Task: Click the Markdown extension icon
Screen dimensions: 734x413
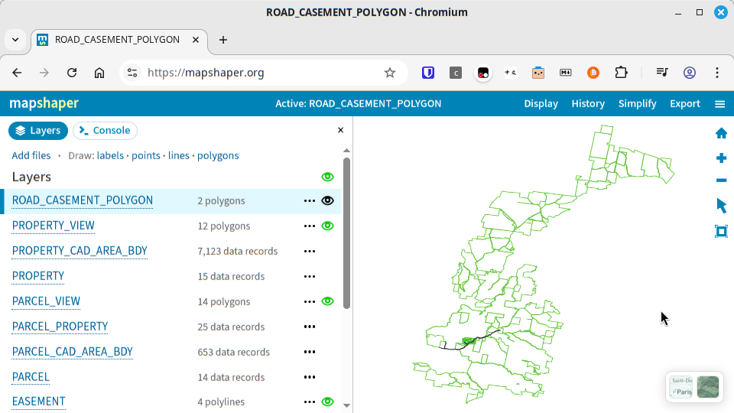Action: tap(566, 73)
